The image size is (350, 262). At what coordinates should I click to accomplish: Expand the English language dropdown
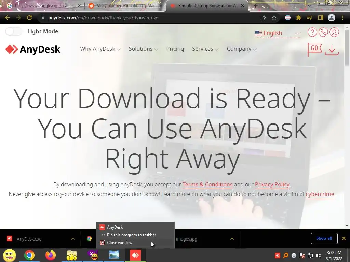[278, 33]
